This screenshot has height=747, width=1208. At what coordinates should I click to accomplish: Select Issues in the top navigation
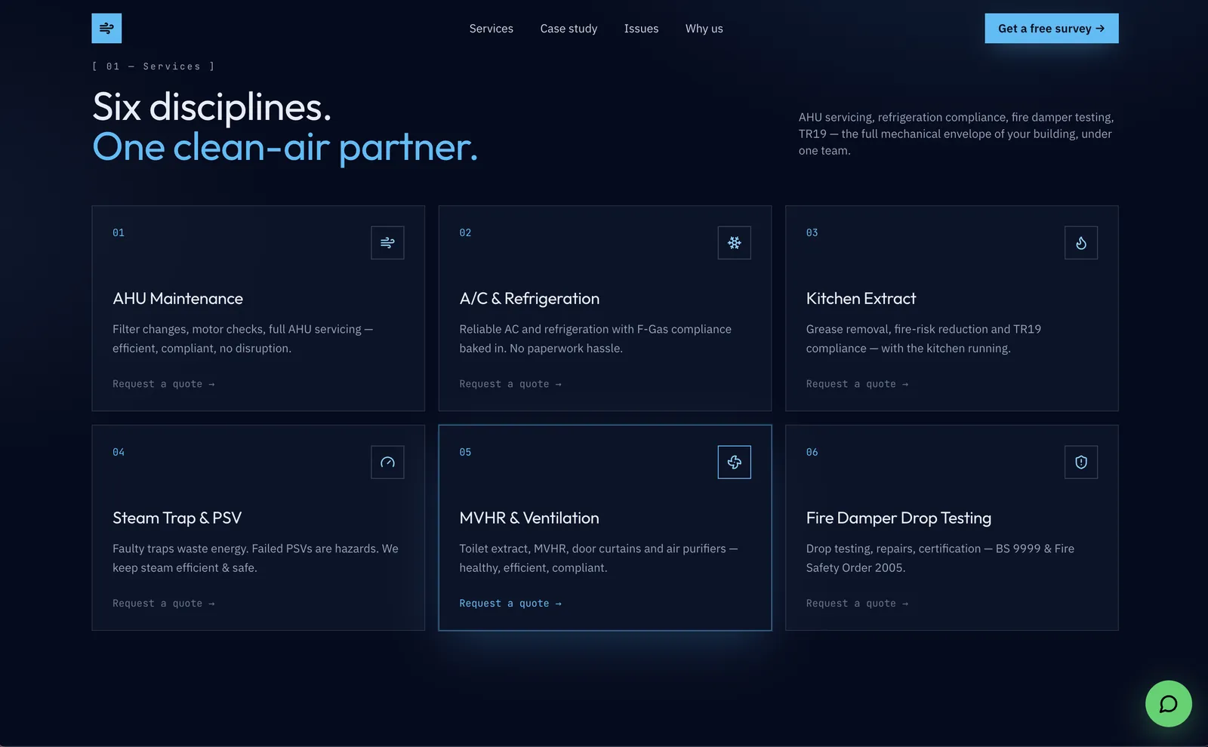point(641,29)
